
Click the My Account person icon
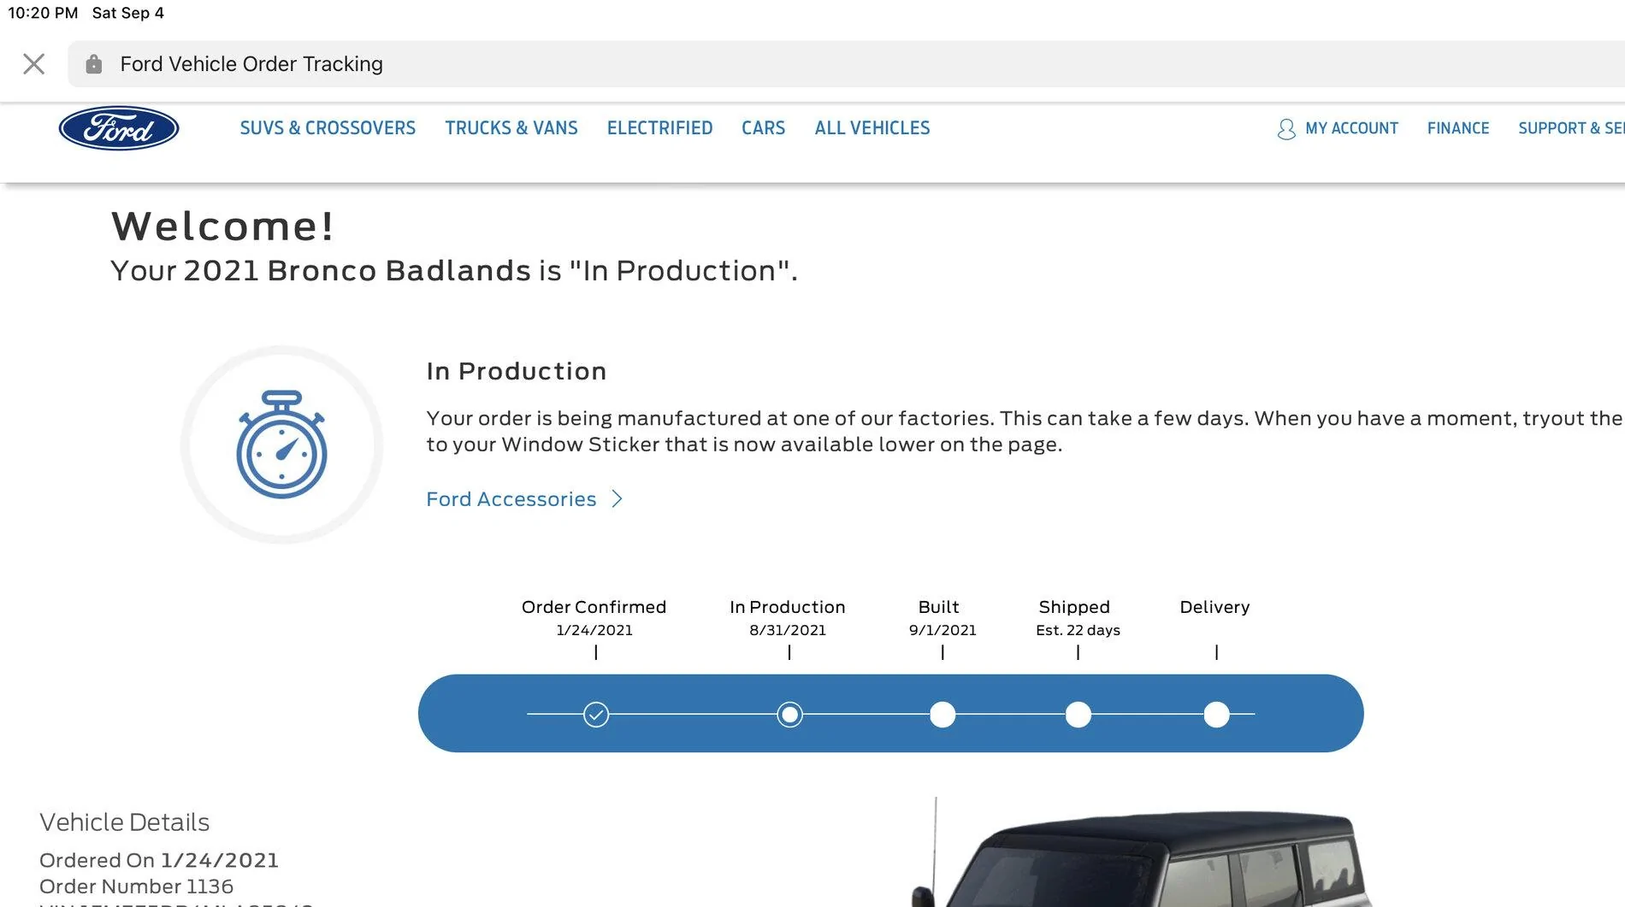1286,129
